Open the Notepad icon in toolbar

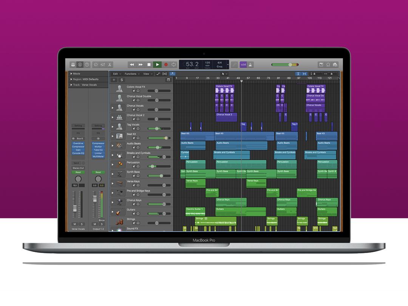tap(321, 65)
